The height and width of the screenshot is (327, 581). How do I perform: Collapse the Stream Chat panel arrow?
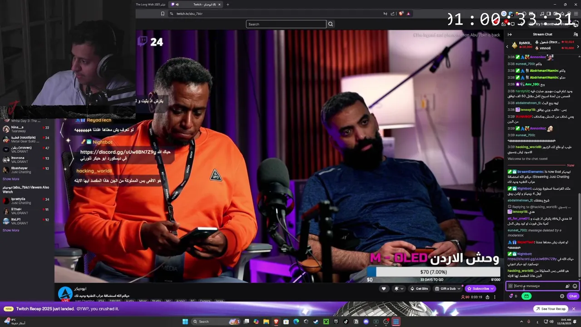click(x=510, y=35)
